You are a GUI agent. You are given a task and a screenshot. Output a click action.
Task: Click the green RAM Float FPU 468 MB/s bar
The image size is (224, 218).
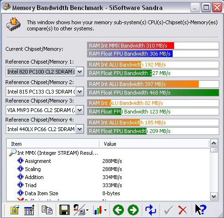pyautogui.click(x=153, y=93)
